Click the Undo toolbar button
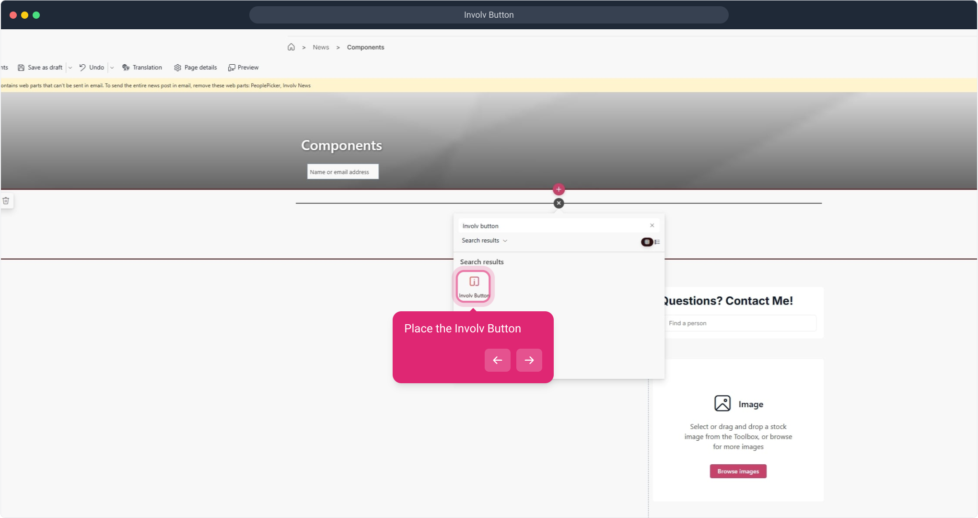 tap(92, 68)
